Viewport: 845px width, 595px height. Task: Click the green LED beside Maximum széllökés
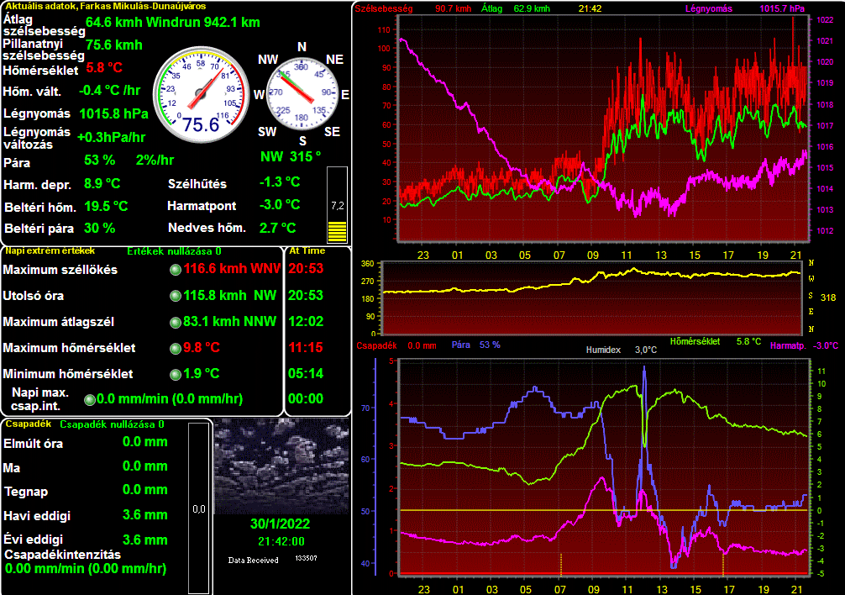(x=176, y=270)
